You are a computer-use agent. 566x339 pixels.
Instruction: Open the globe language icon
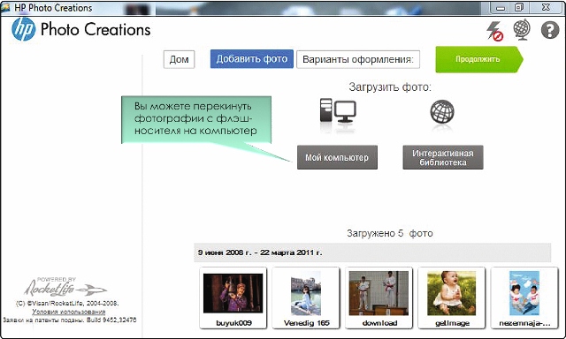tap(522, 29)
